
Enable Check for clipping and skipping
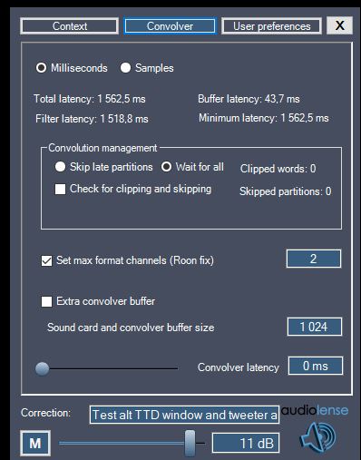60,190
